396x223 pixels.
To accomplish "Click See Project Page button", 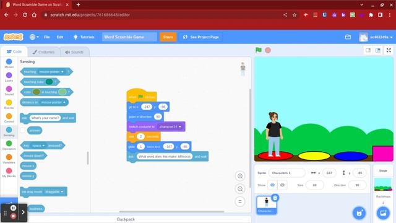I will coord(200,37).
